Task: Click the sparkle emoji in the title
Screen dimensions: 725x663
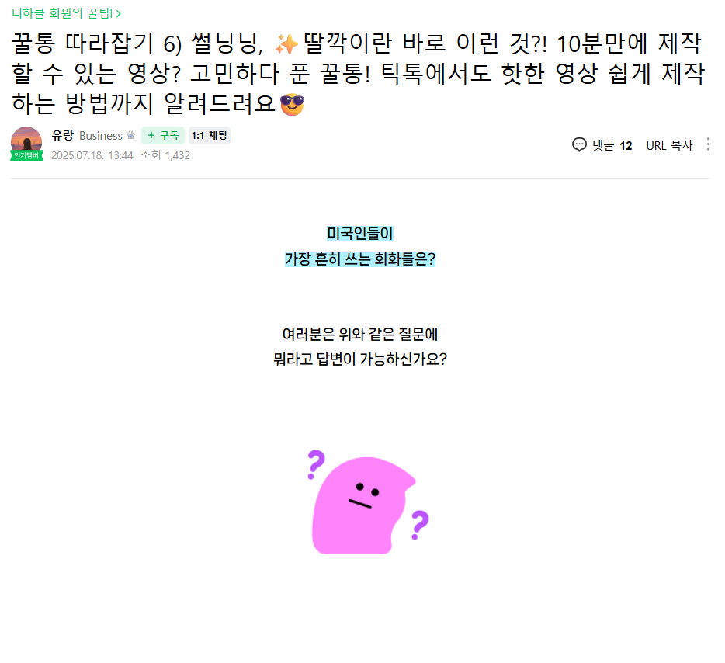Action: [286, 44]
